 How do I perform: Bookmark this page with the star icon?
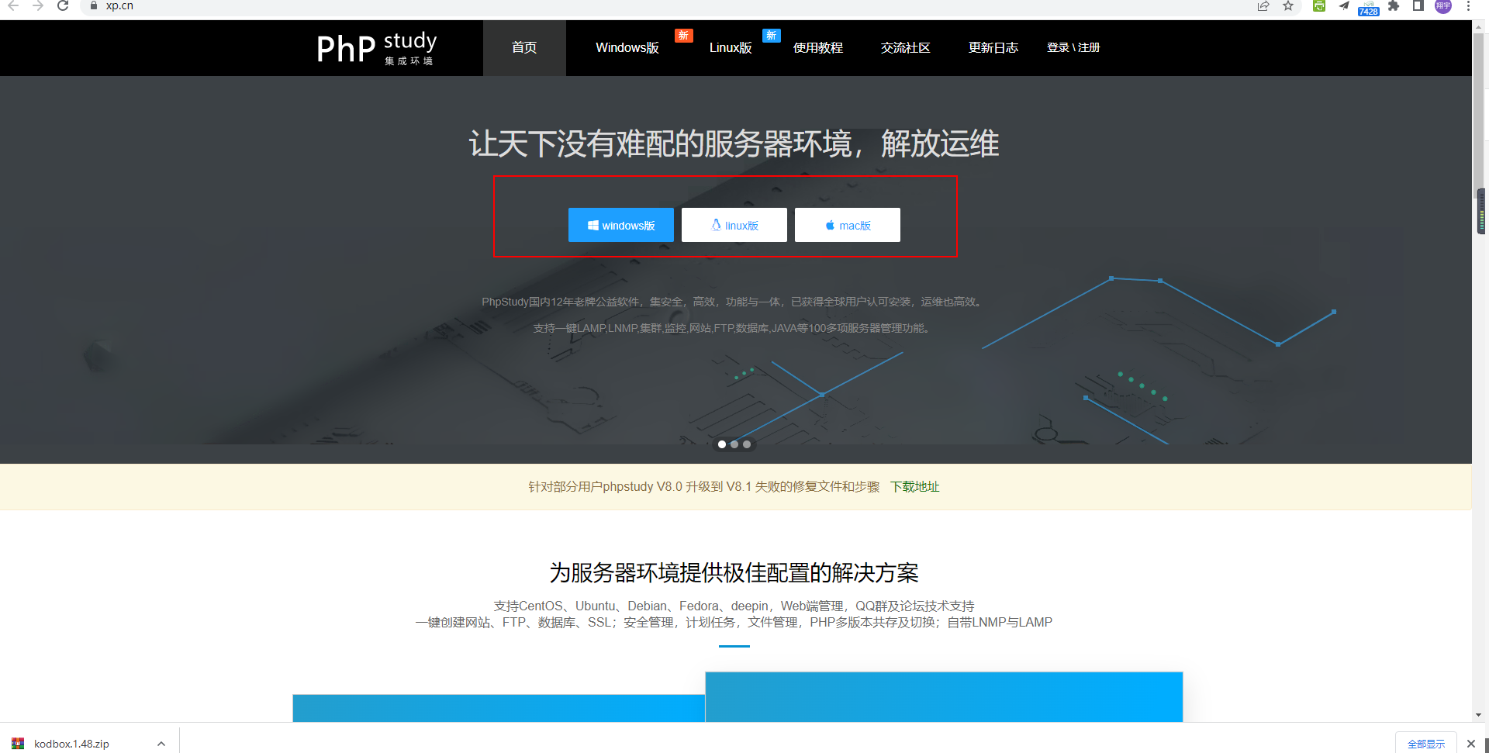(x=1288, y=6)
